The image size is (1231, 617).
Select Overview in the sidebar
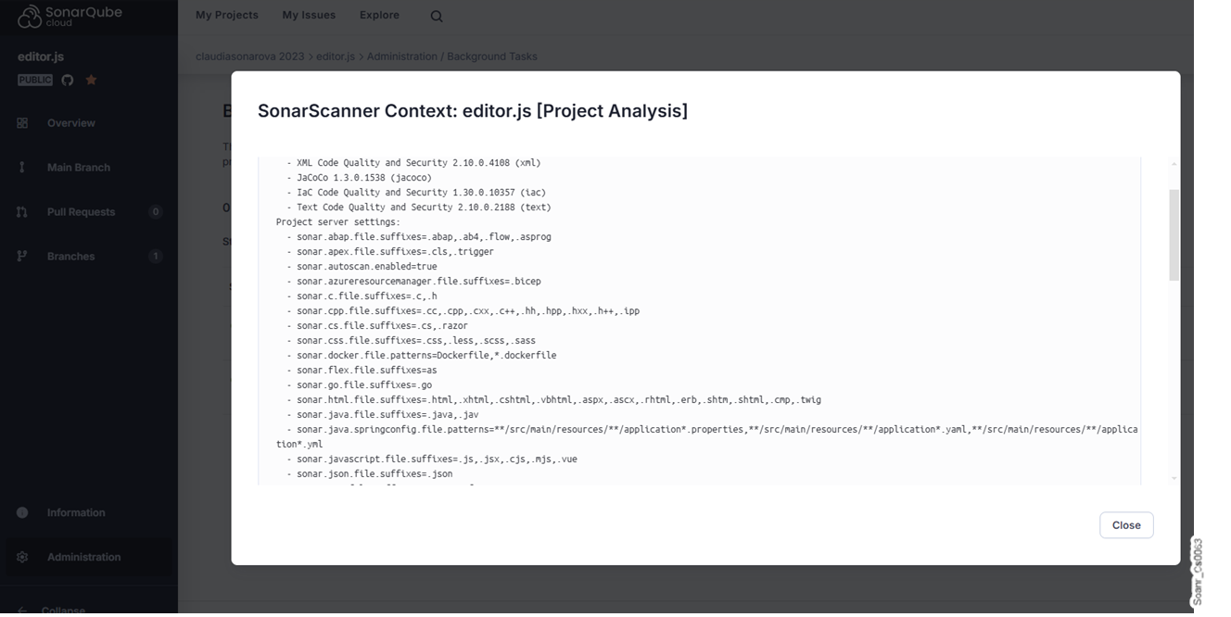click(x=70, y=122)
